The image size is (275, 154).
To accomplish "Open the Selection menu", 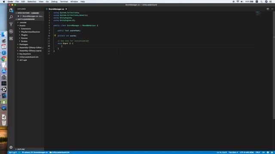I will [x=32, y=2].
